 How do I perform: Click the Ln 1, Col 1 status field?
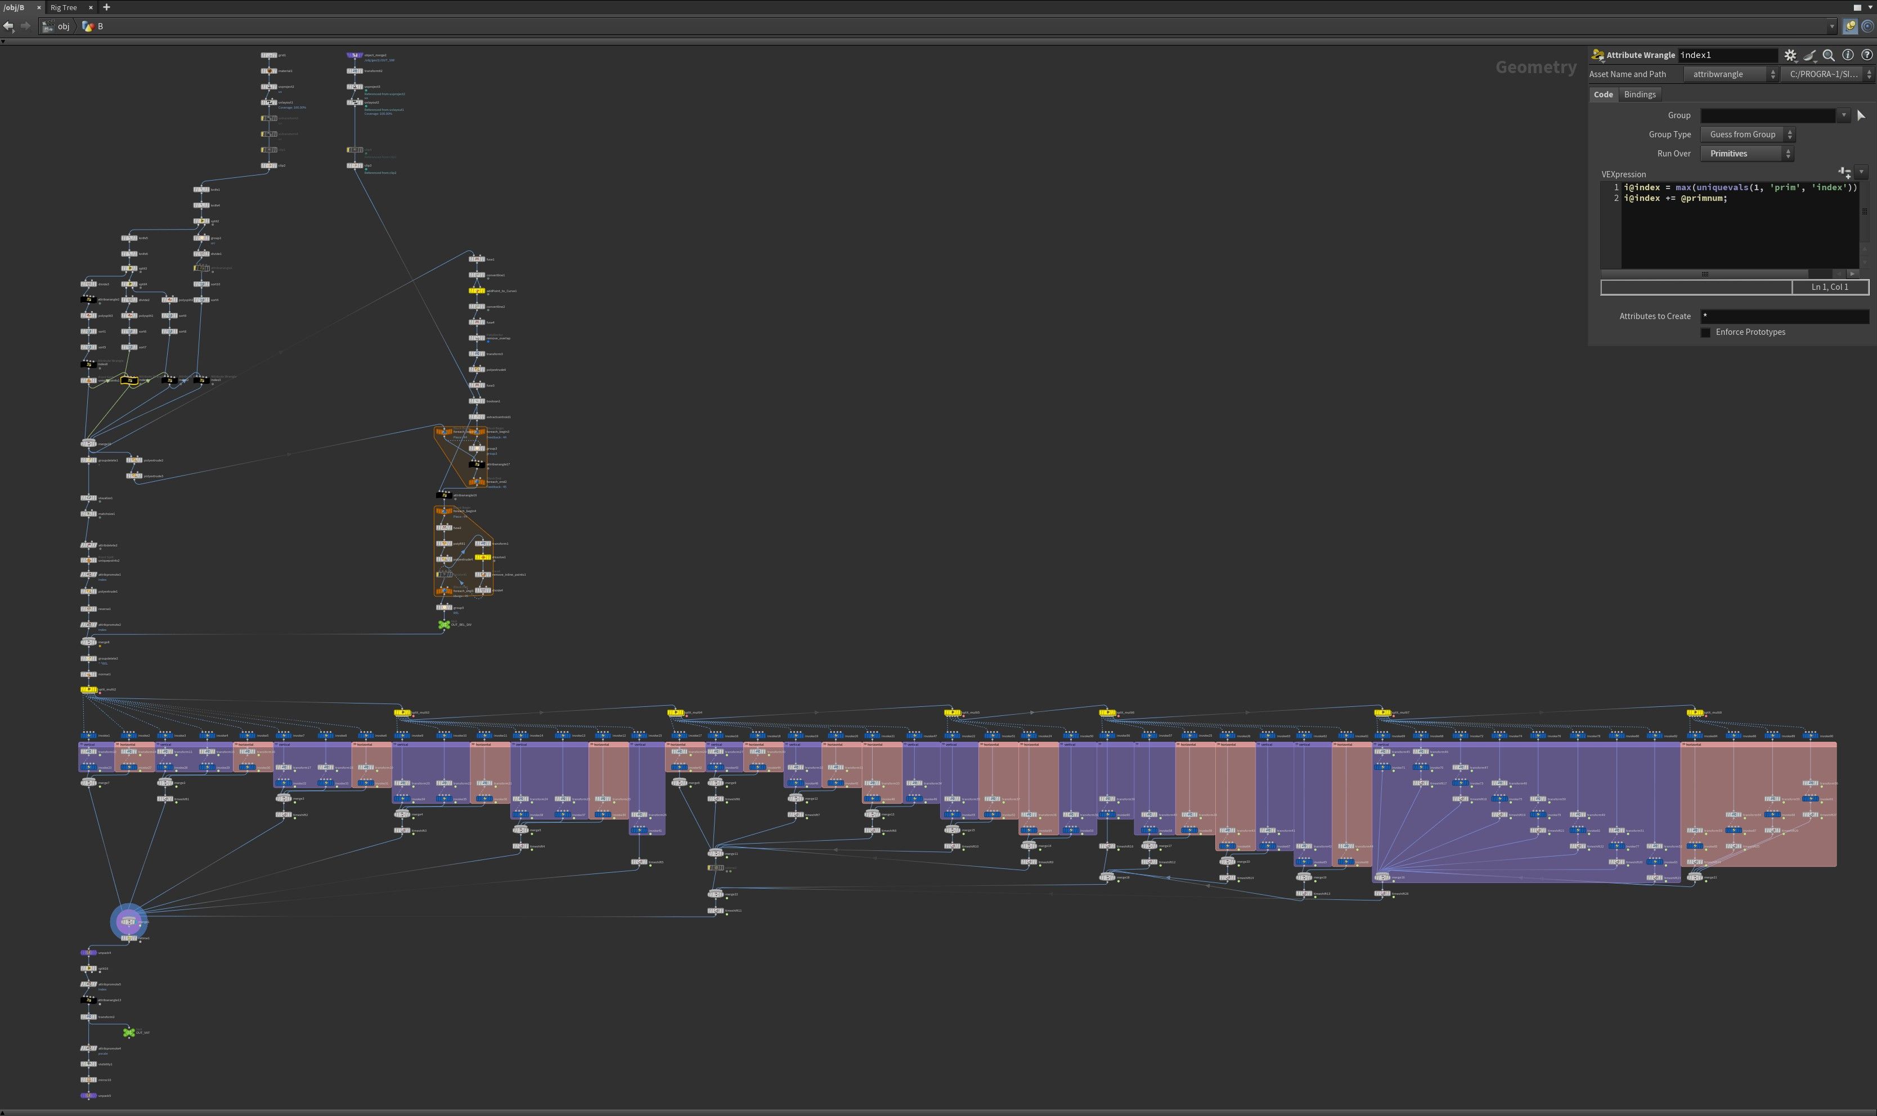[1830, 287]
